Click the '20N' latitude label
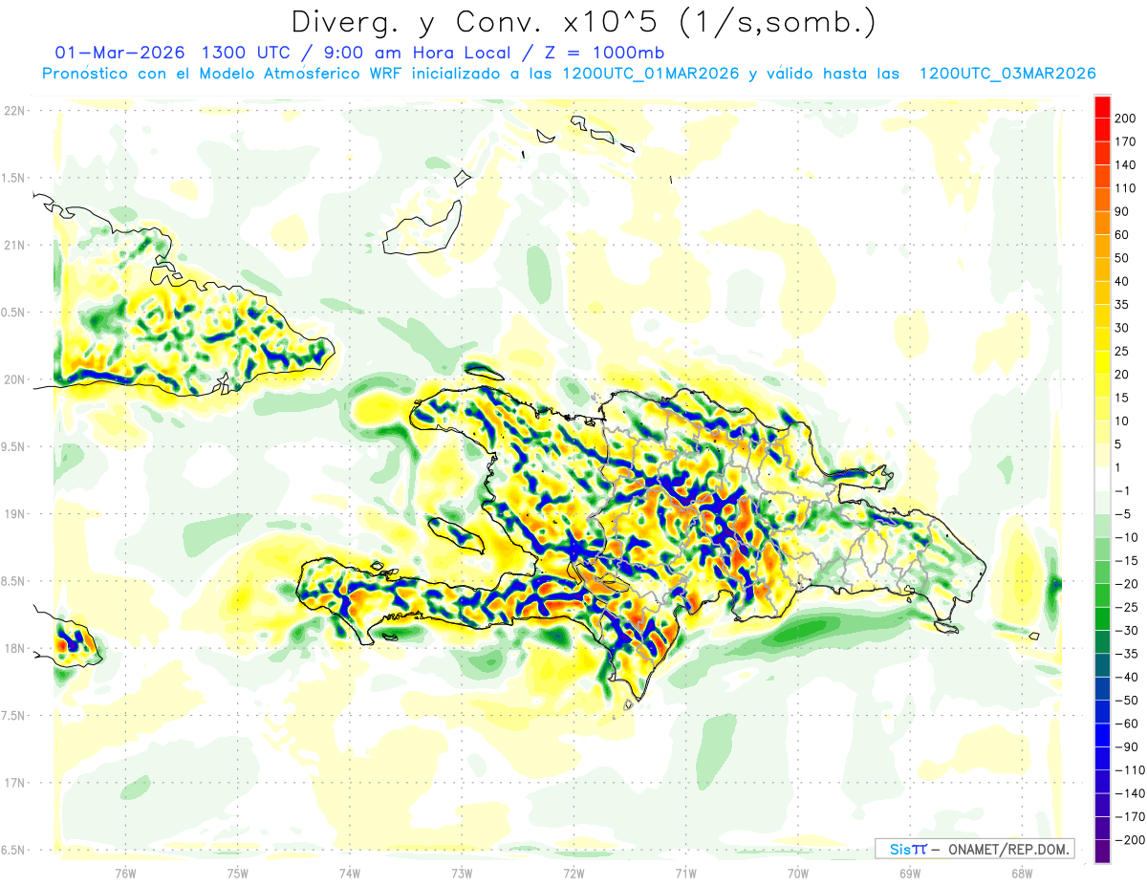The image size is (1147, 886). pos(14,379)
